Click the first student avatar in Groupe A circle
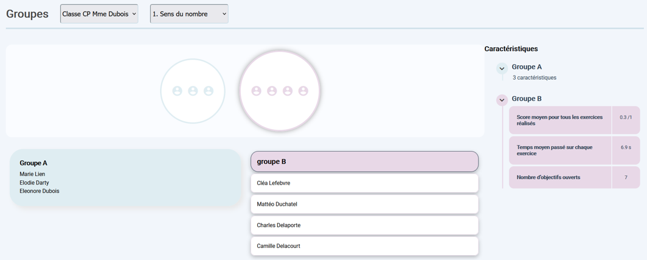Screen dimensions: 647x260 click(x=177, y=91)
